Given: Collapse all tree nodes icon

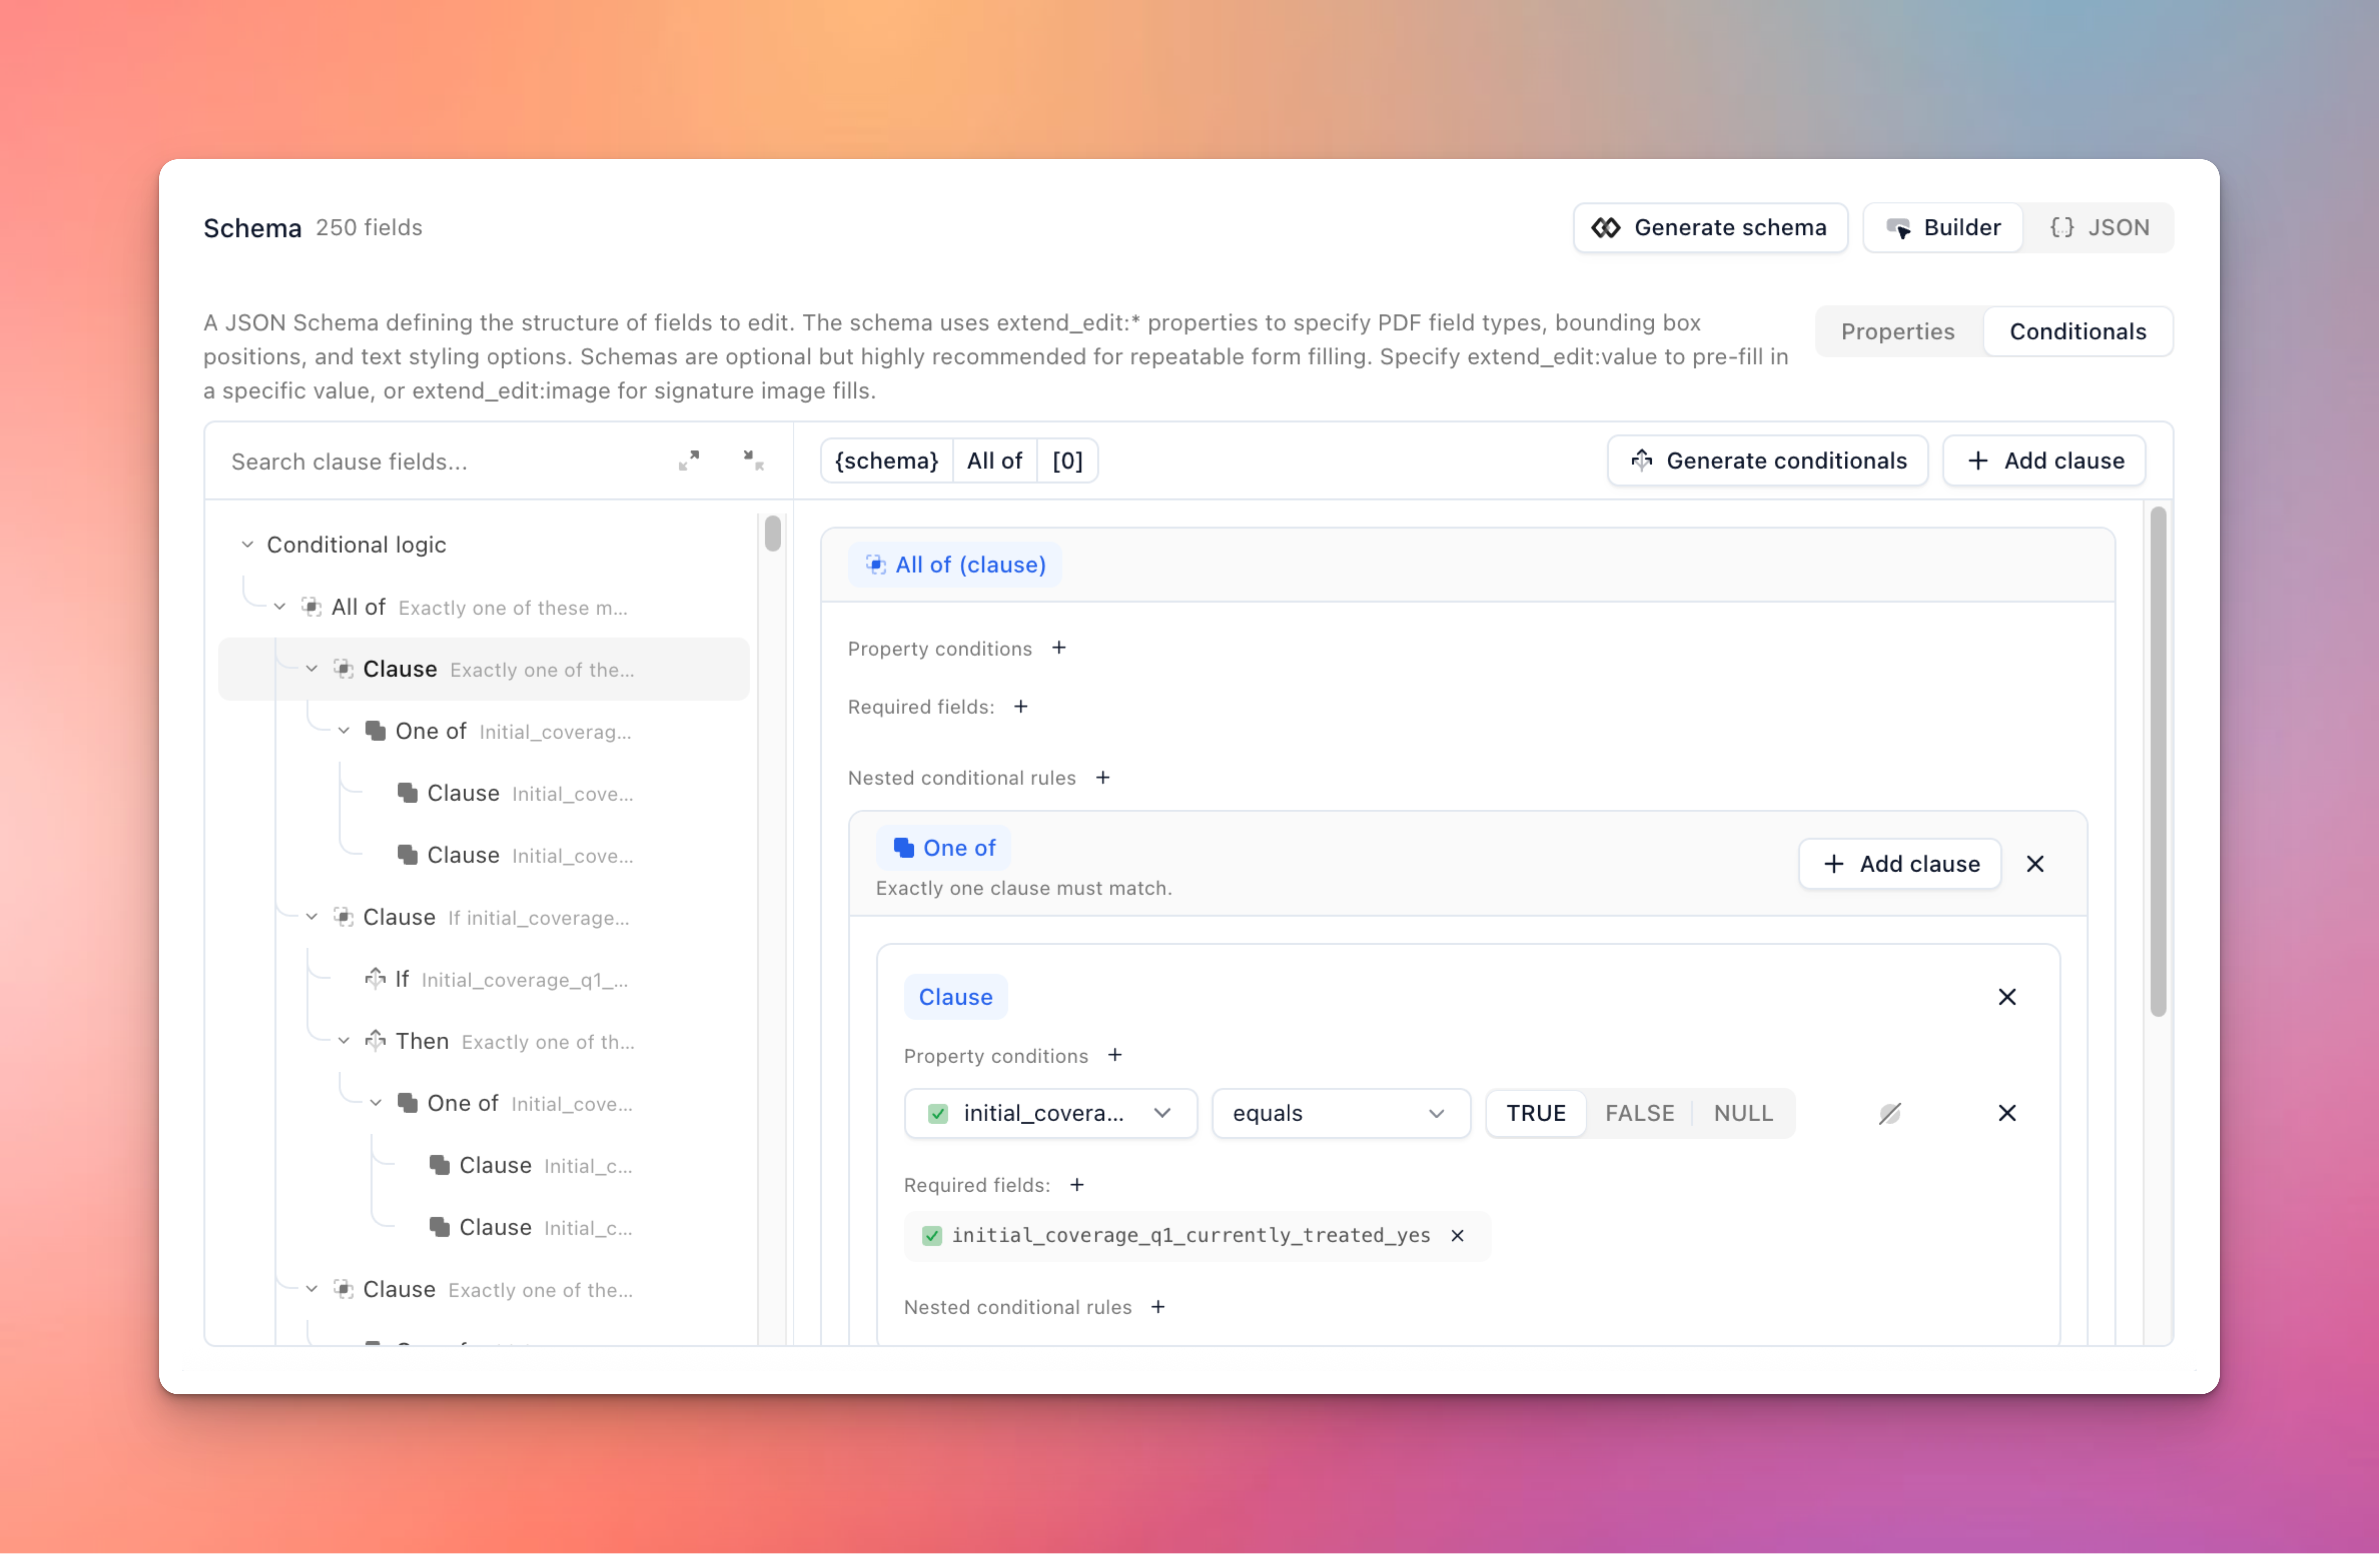Looking at the screenshot, I should click(x=753, y=461).
